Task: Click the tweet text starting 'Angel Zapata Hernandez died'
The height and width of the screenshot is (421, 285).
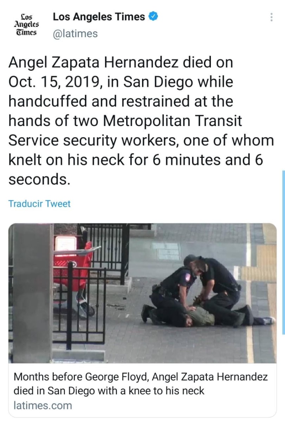Action: click(x=141, y=121)
